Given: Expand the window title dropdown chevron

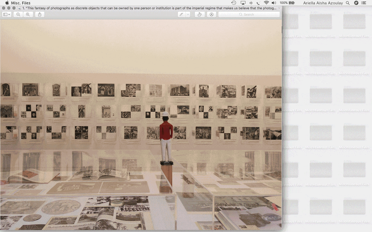Looking at the screenshot, I should click(279, 8).
